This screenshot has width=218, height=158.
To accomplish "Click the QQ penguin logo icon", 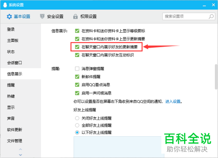I will tap(5, 5).
